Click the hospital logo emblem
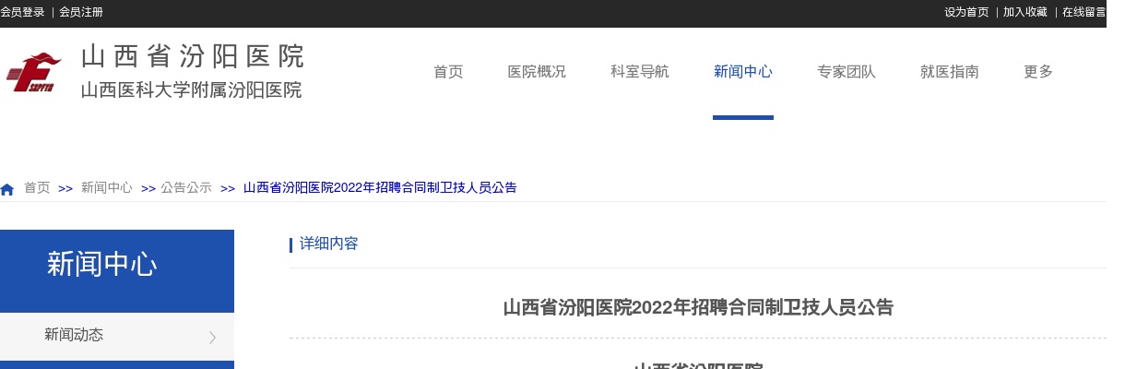 [34, 72]
